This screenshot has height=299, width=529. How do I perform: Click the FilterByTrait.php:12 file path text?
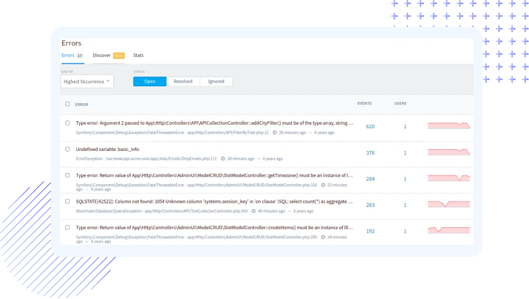228,133
